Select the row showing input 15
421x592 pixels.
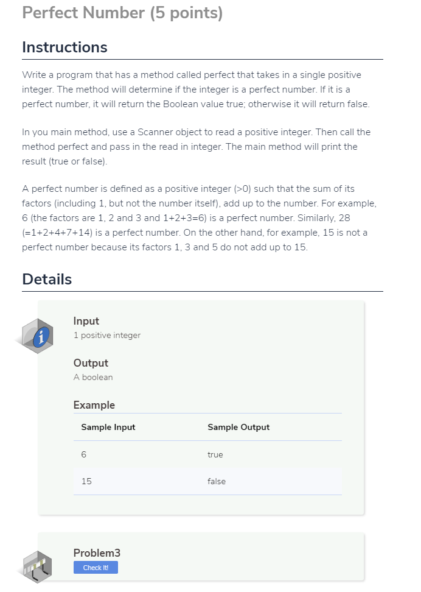[x=207, y=481]
